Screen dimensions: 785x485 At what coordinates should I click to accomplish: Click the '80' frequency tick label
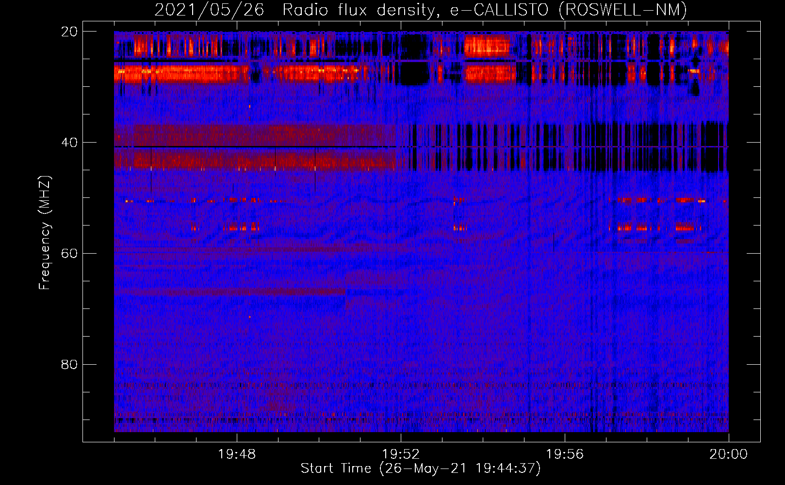69,364
